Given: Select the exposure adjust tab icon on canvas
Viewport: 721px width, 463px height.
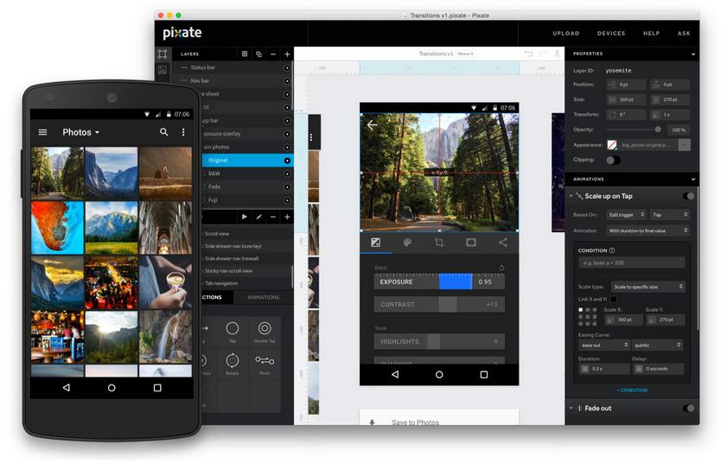Looking at the screenshot, I should [376, 243].
